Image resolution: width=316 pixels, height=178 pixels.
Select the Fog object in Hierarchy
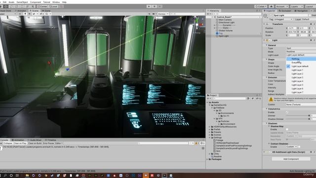click(x=221, y=33)
